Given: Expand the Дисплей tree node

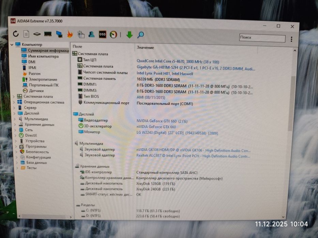Looking at the screenshot, I should tap(15, 114).
